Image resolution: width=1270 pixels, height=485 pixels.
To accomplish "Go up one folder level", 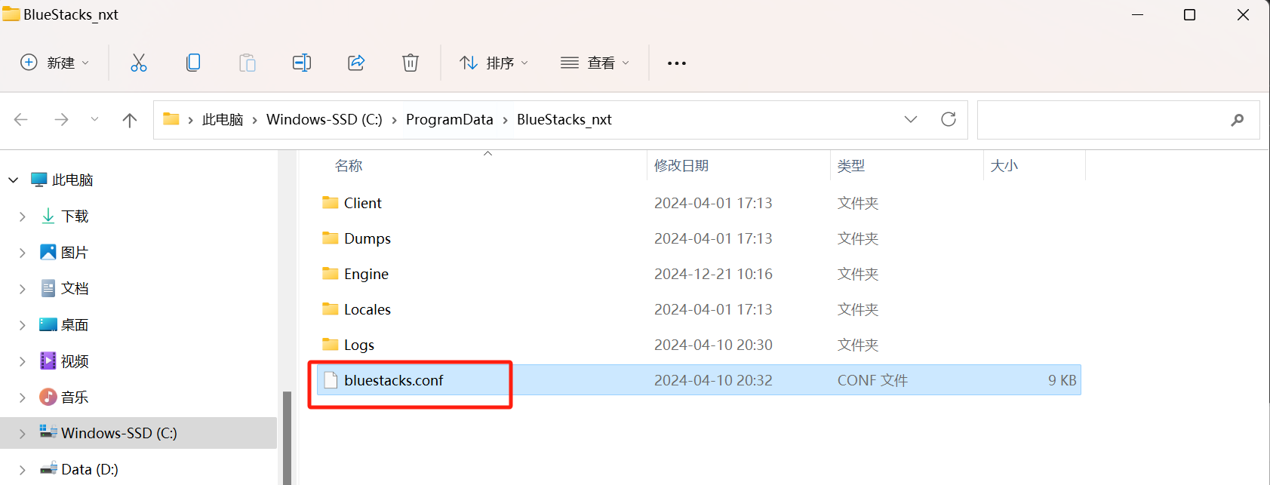I will 130,119.
